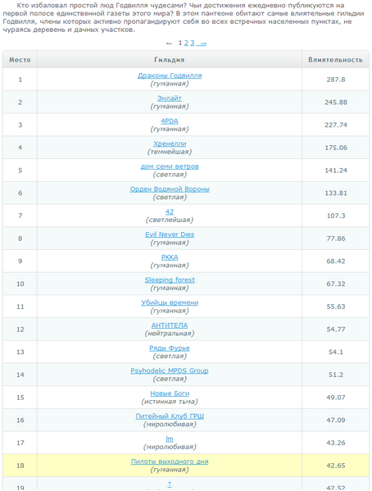
Task: Open Psyhodelic MPDS Group guild link
Action: [170, 371]
